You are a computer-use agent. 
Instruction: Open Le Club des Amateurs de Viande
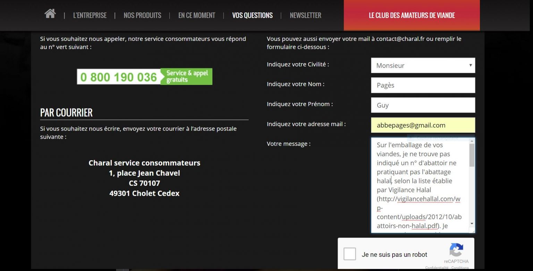tap(412, 15)
